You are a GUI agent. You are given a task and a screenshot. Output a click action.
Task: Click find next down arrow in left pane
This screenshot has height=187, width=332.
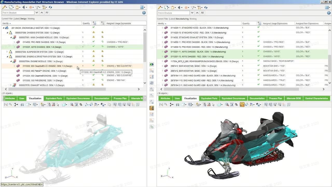37,12
